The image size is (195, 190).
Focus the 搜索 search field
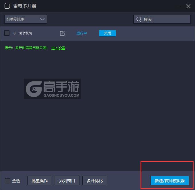(x=162, y=19)
